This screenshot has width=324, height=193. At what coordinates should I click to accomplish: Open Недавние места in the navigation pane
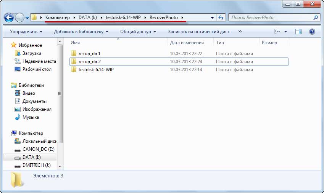[39, 61]
